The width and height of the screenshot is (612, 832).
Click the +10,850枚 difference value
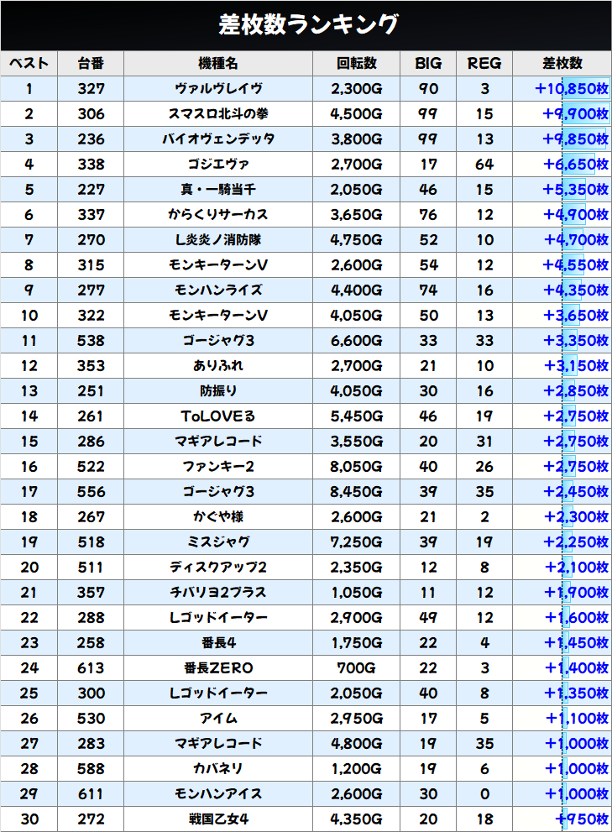[x=571, y=89]
